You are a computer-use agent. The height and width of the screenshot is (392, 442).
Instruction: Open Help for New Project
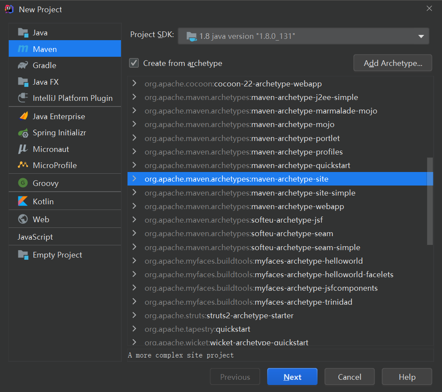pos(407,376)
